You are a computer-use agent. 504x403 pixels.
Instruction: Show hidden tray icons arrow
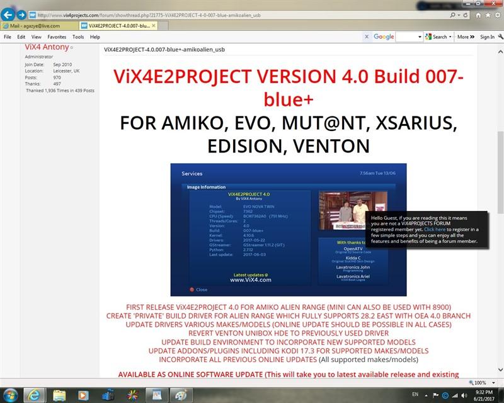[x=427, y=395]
